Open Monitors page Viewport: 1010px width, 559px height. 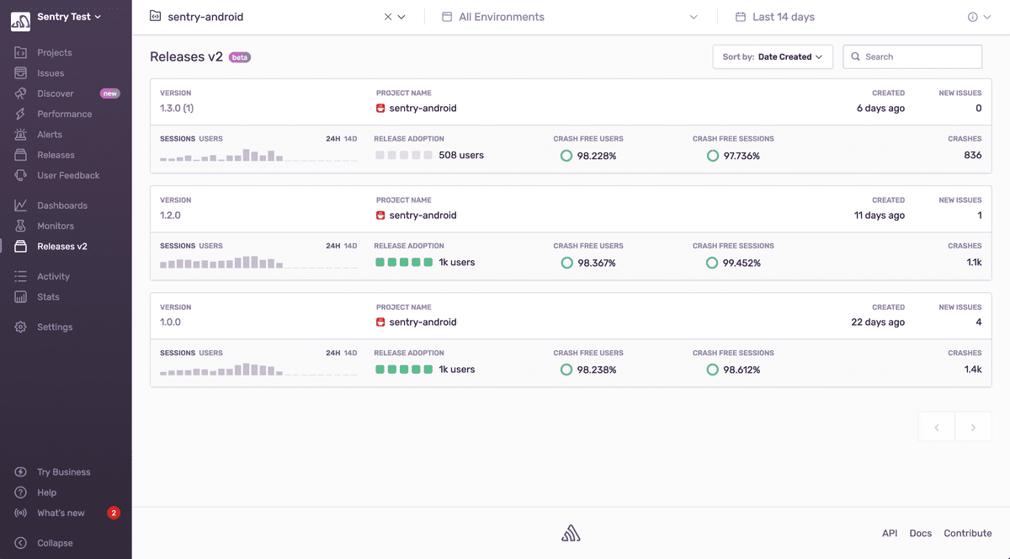tap(56, 226)
